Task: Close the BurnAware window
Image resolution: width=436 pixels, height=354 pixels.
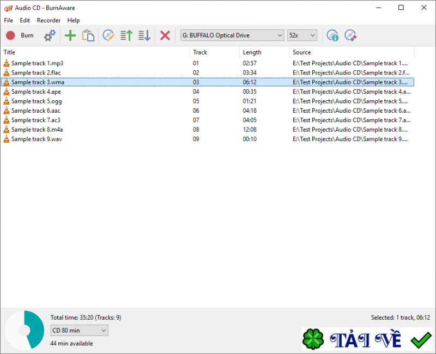Action: point(424,8)
